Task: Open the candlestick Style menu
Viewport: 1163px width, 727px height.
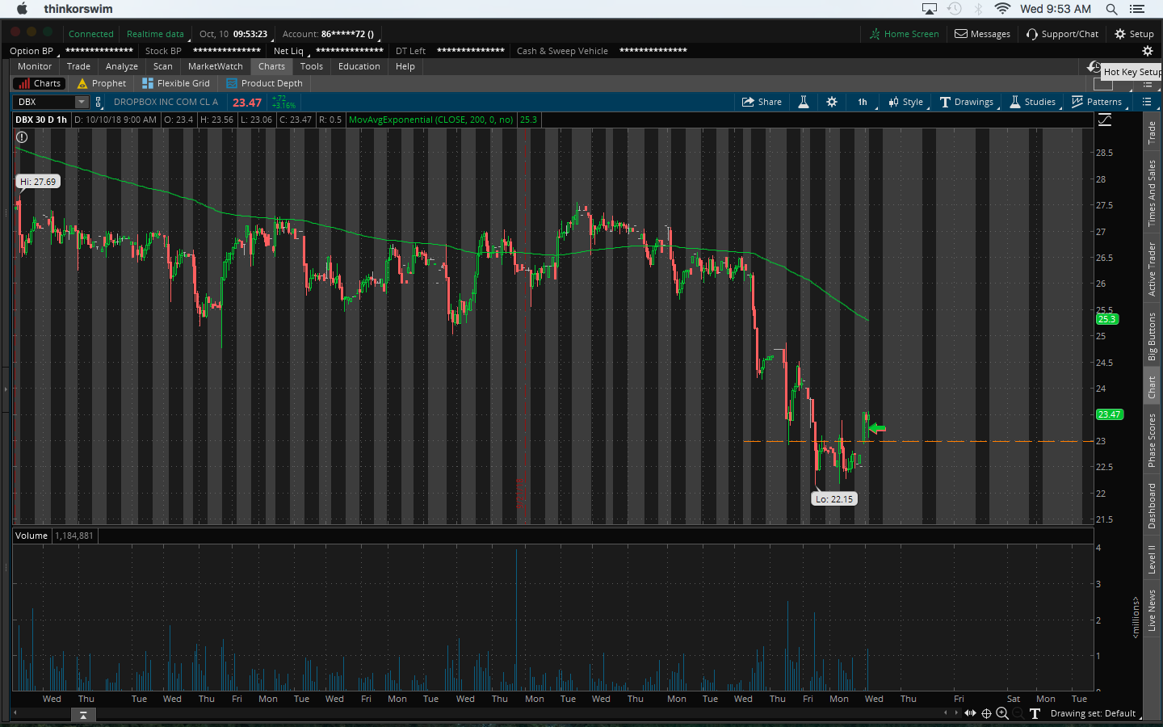Action: point(905,102)
